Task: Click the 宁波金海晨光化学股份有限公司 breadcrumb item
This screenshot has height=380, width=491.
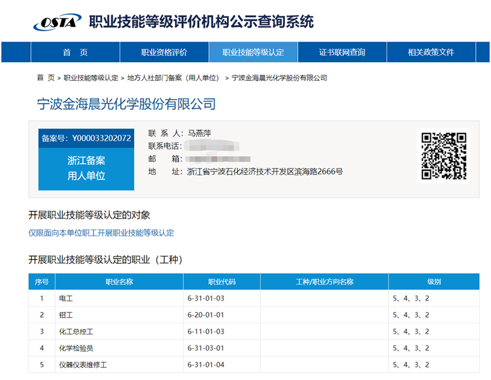Action: (x=279, y=78)
